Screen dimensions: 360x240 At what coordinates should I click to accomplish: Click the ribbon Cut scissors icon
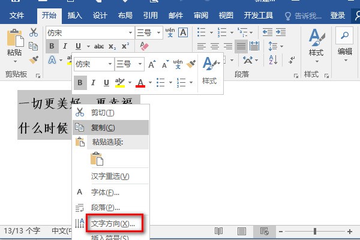pos(34,32)
